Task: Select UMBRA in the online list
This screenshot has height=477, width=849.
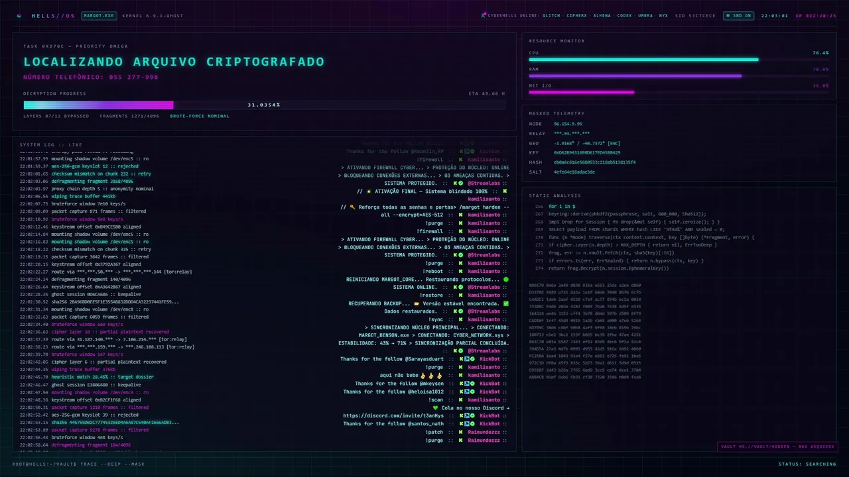Action: (x=645, y=15)
